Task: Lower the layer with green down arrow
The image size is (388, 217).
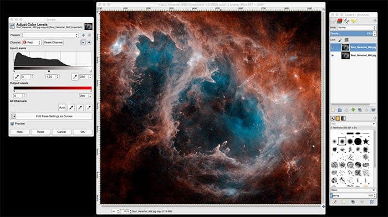Action: tap(353, 110)
